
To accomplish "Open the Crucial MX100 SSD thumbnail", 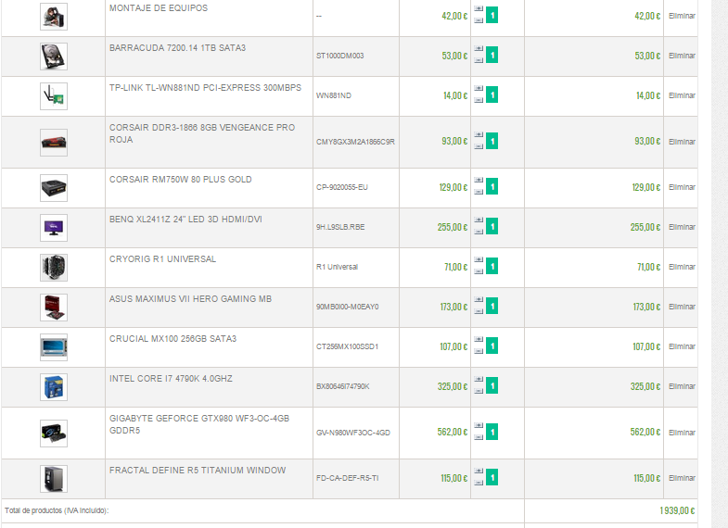I will [x=54, y=347].
